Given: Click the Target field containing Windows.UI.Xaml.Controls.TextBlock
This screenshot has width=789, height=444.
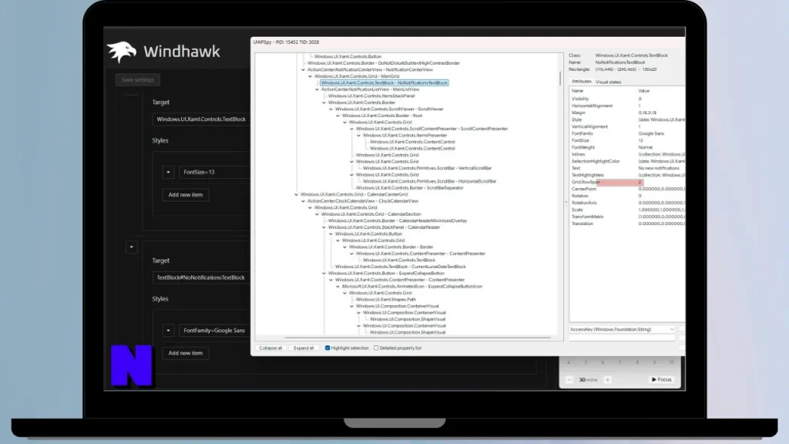Looking at the screenshot, I should coord(201,119).
